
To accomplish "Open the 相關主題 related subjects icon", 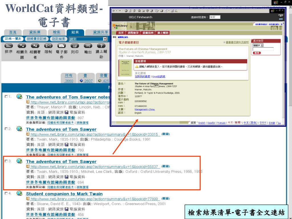I will [x=22, y=46].
